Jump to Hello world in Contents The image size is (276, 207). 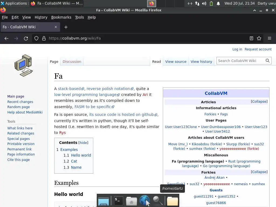click(x=81, y=155)
